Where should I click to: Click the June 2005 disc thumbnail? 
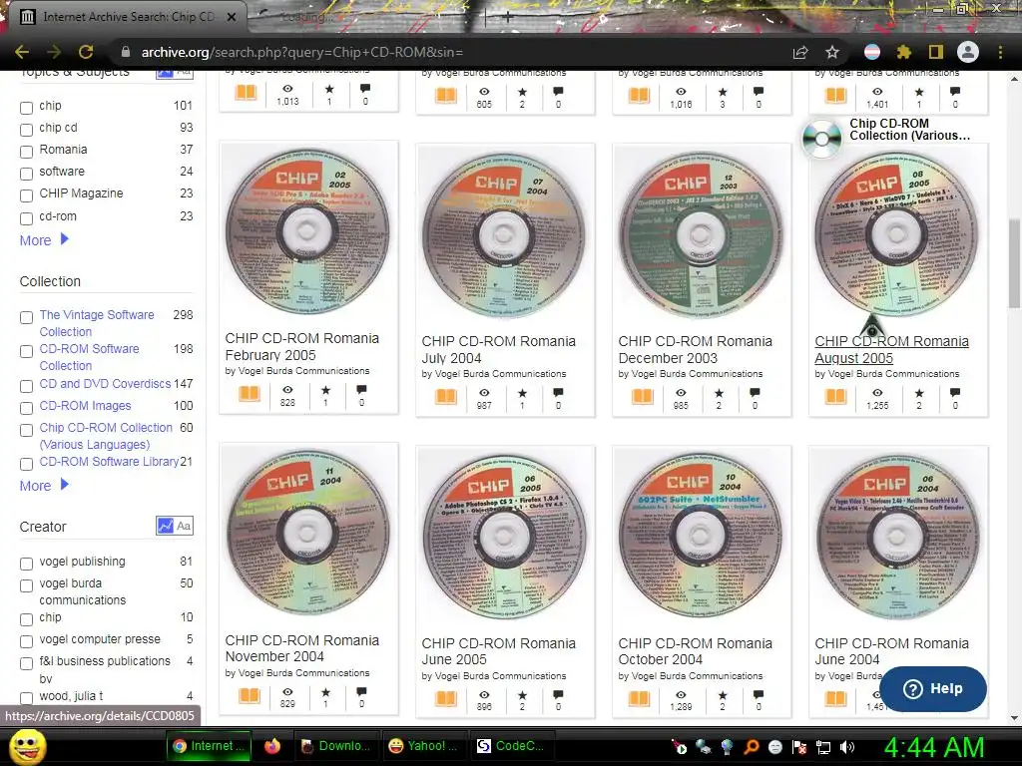pos(504,537)
